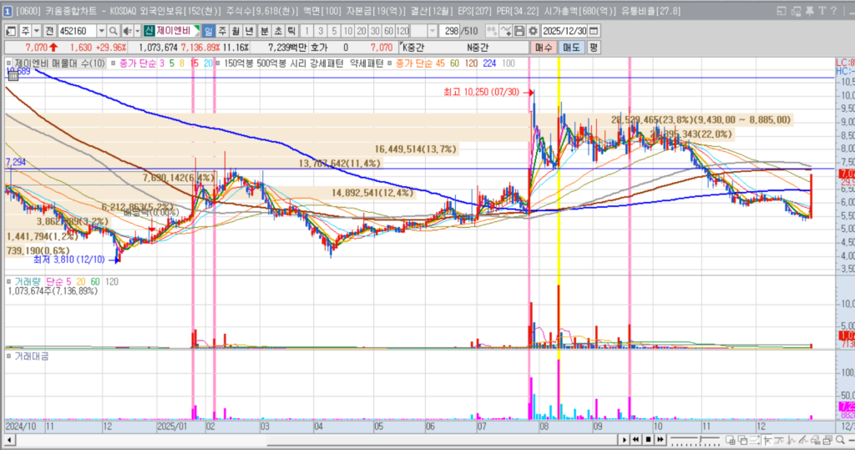The height and width of the screenshot is (450, 855).
Task: Click the speaker sound alert icon
Action: coord(127,31)
